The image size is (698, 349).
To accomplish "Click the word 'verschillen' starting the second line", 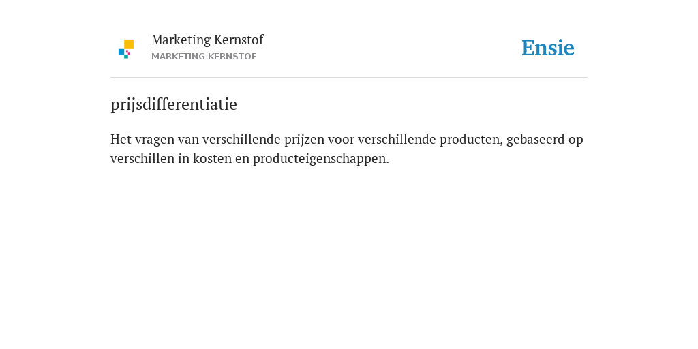I will pos(142,158).
